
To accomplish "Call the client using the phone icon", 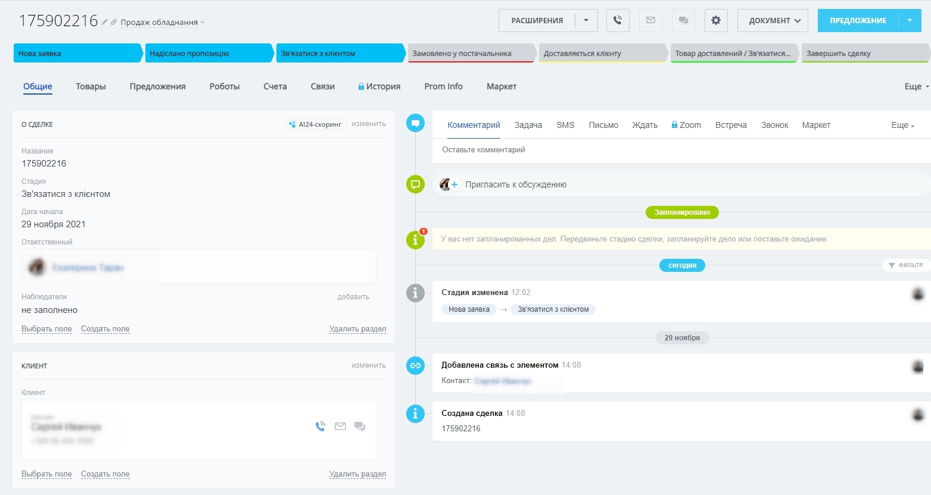I will tap(320, 426).
